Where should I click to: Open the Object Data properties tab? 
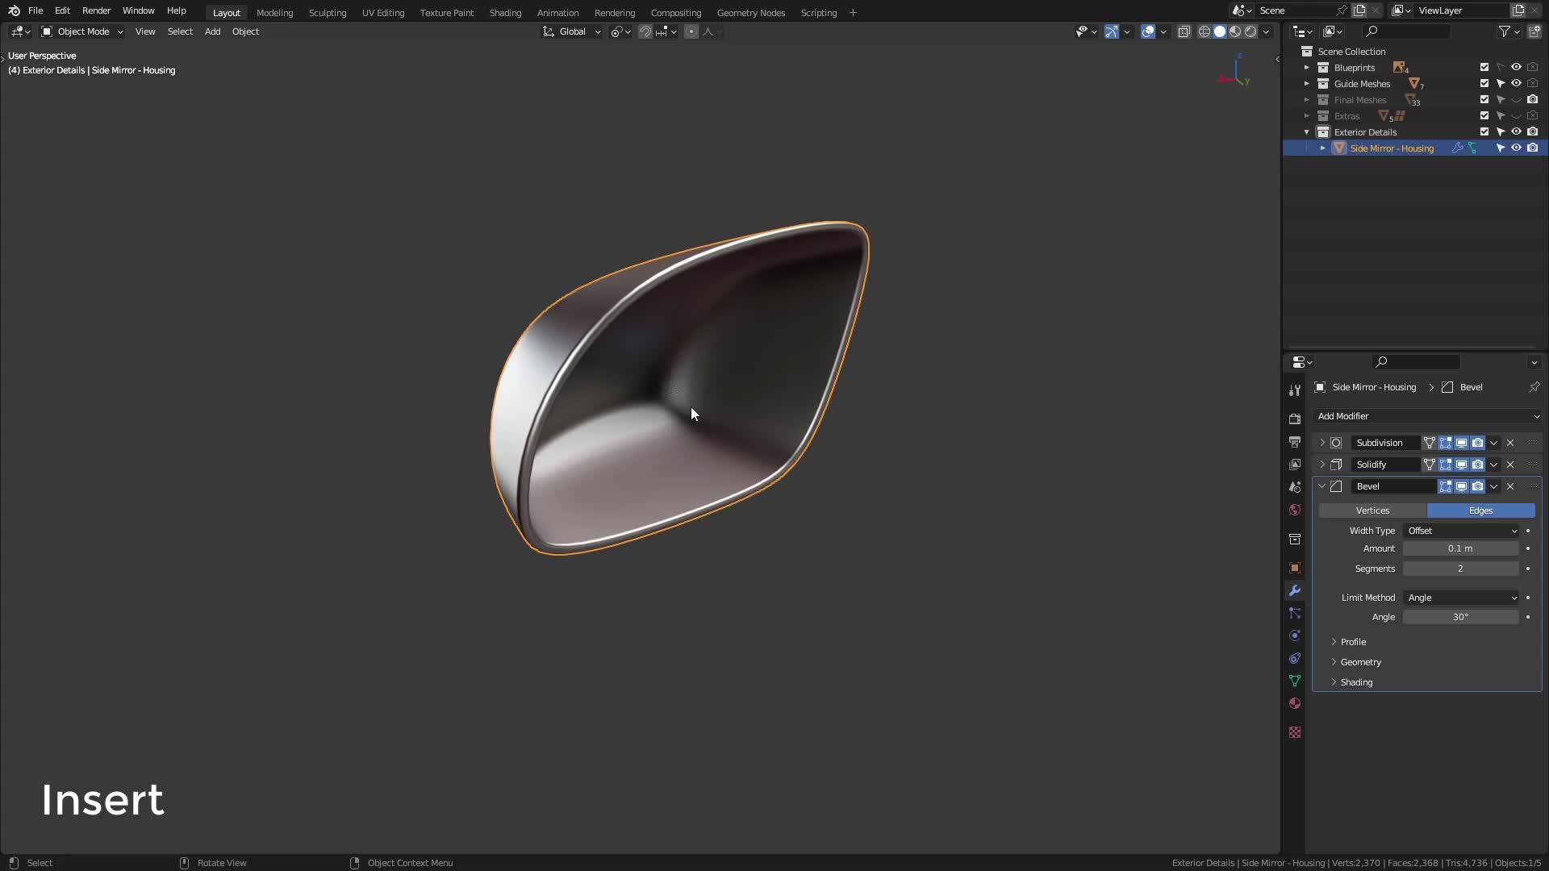1295,681
